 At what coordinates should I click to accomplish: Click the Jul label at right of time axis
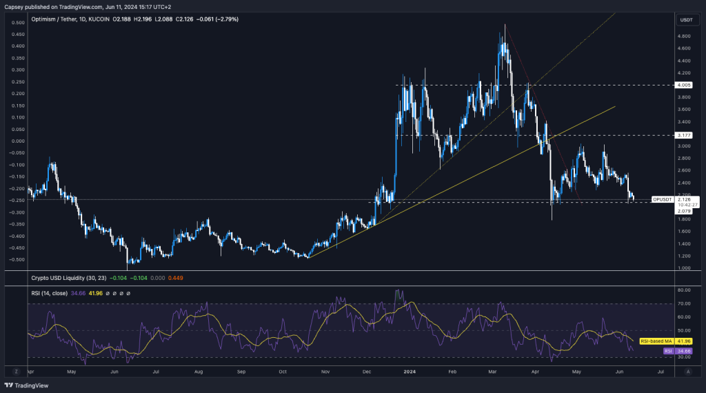coord(661,370)
